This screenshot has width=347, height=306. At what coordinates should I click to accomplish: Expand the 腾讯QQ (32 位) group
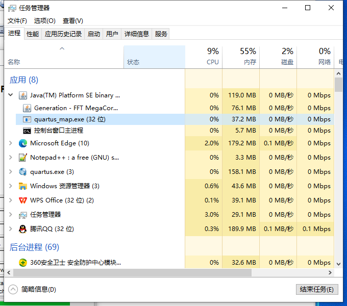10,229
